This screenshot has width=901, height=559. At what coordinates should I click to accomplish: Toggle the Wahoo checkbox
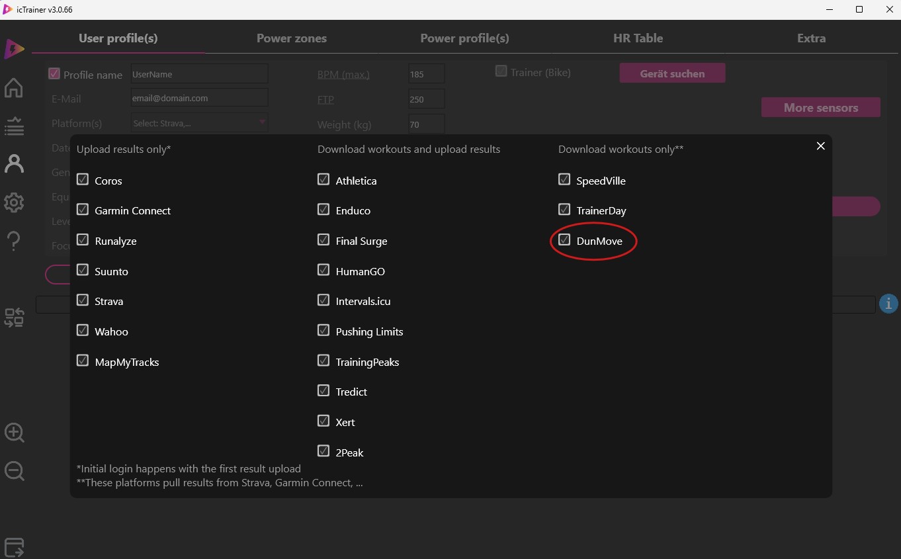pos(83,330)
